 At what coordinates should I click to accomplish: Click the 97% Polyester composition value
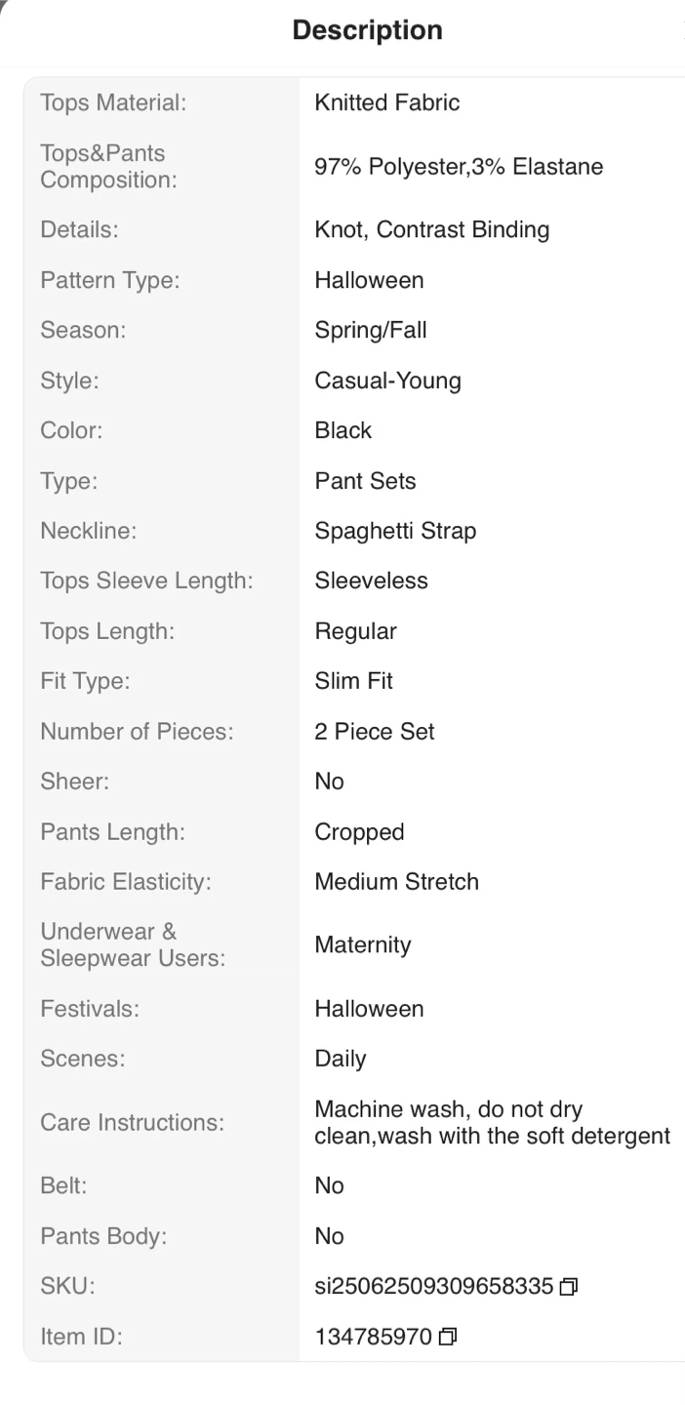pos(459,167)
